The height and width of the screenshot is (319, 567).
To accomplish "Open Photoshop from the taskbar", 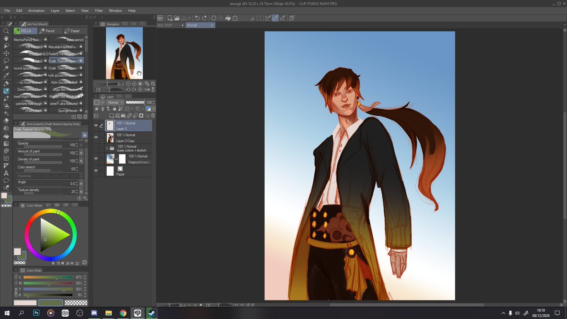I will [36, 313].
